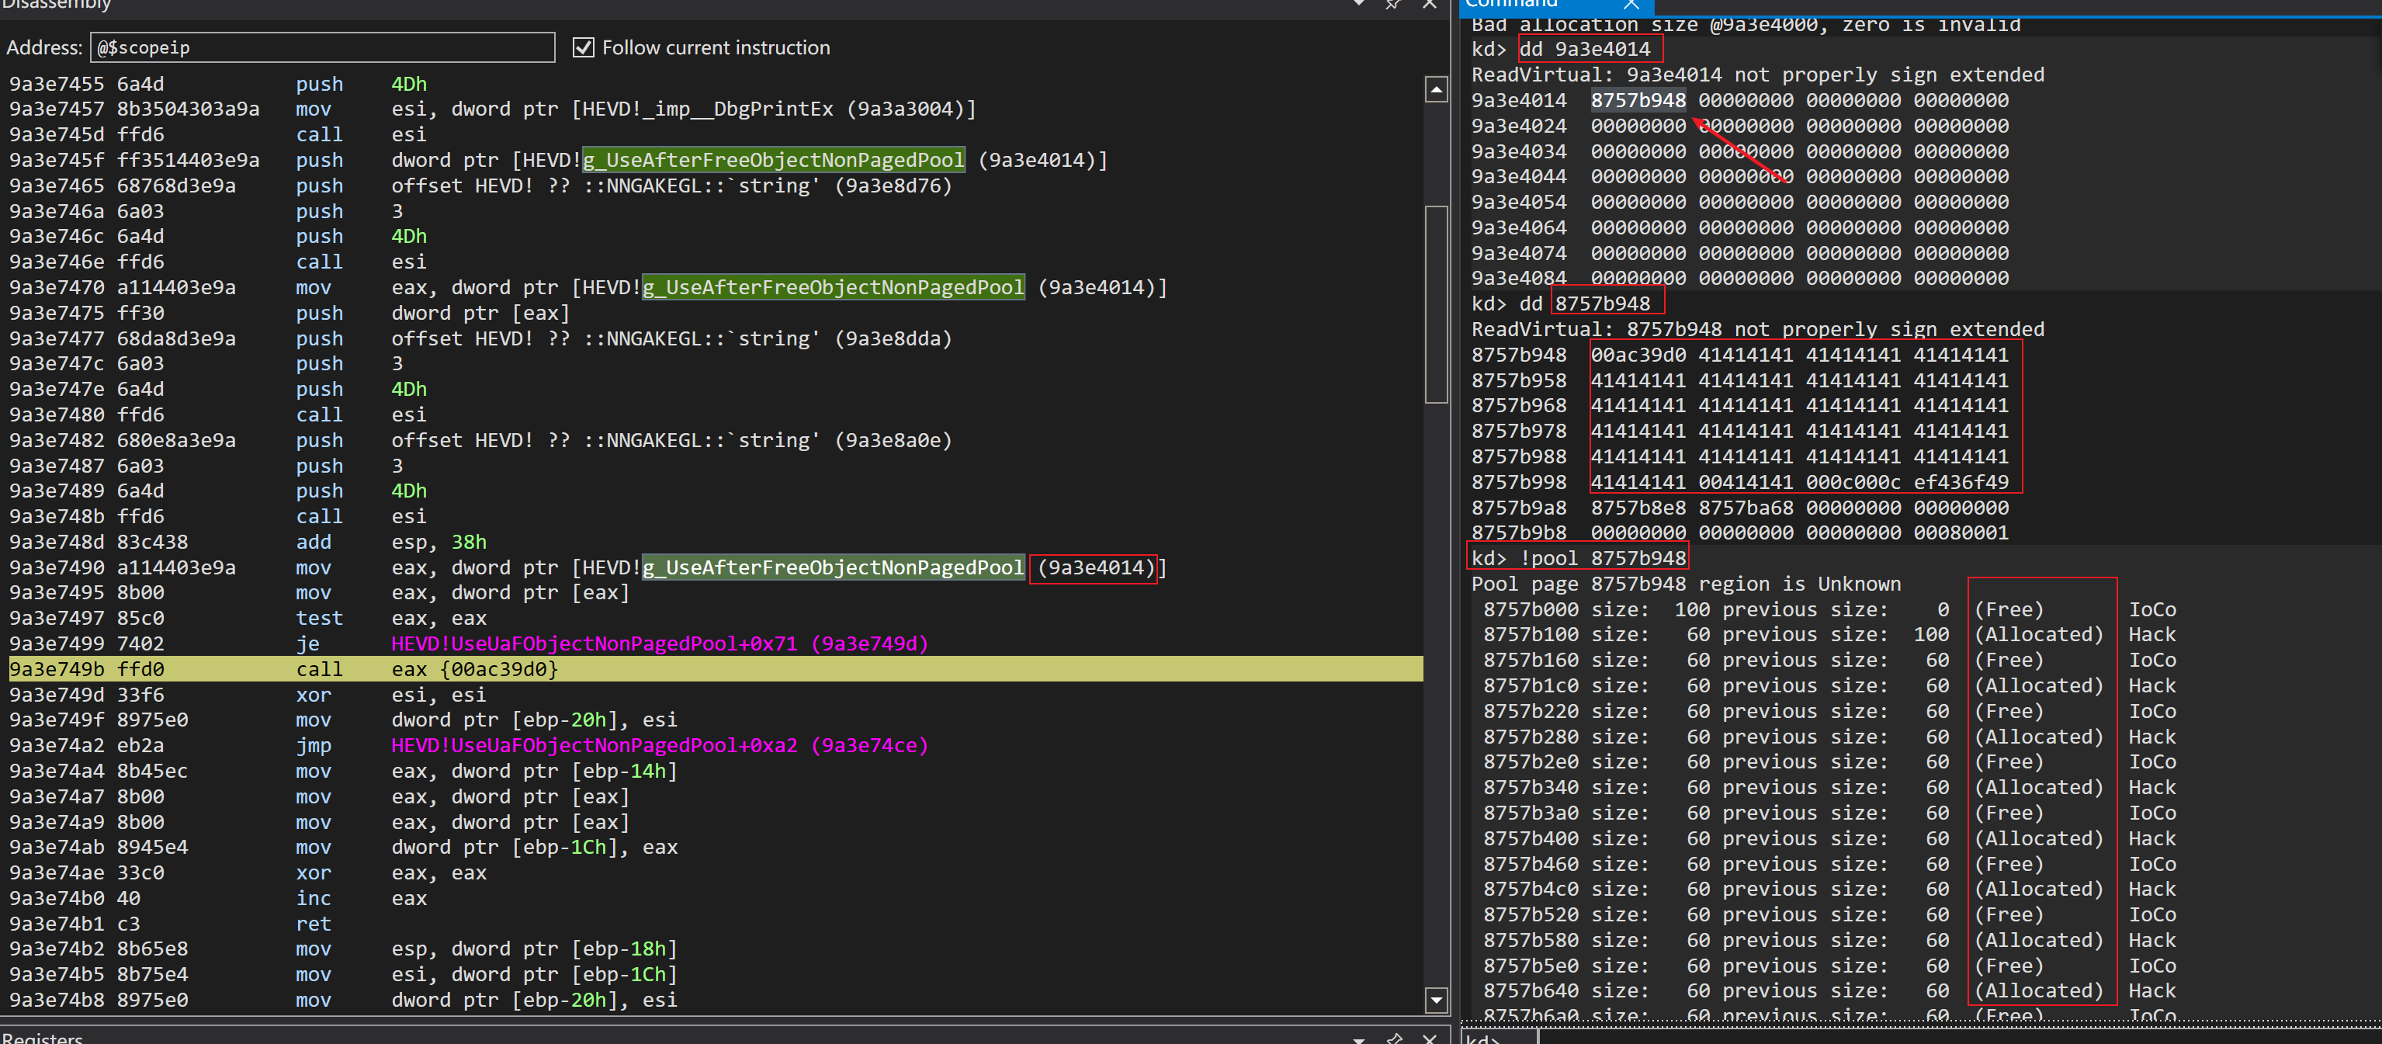2382x1044 pixels.
Task: Close the Command tab
Action: point(1630,5)
